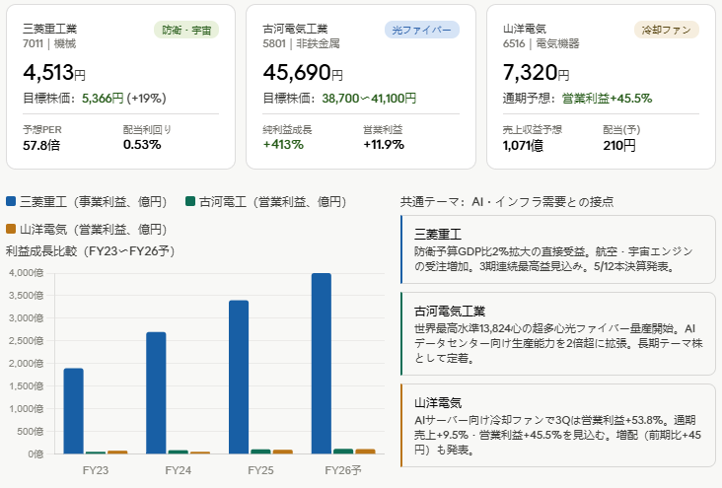This screenshot has height=488, width=722.
Task: Click the 7011 | 機械 code line
Action: coord(49,43)
